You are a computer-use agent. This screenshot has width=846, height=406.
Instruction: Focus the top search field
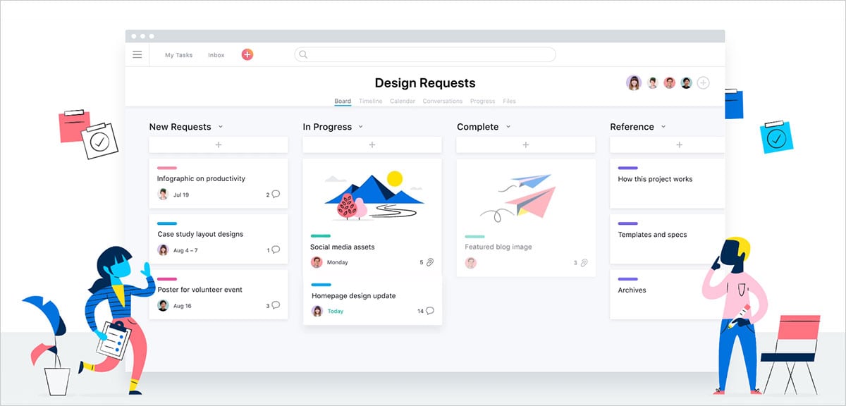[x=424, y=54]
